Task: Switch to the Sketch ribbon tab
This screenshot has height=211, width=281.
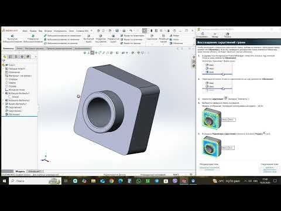Action: [19, 49]
